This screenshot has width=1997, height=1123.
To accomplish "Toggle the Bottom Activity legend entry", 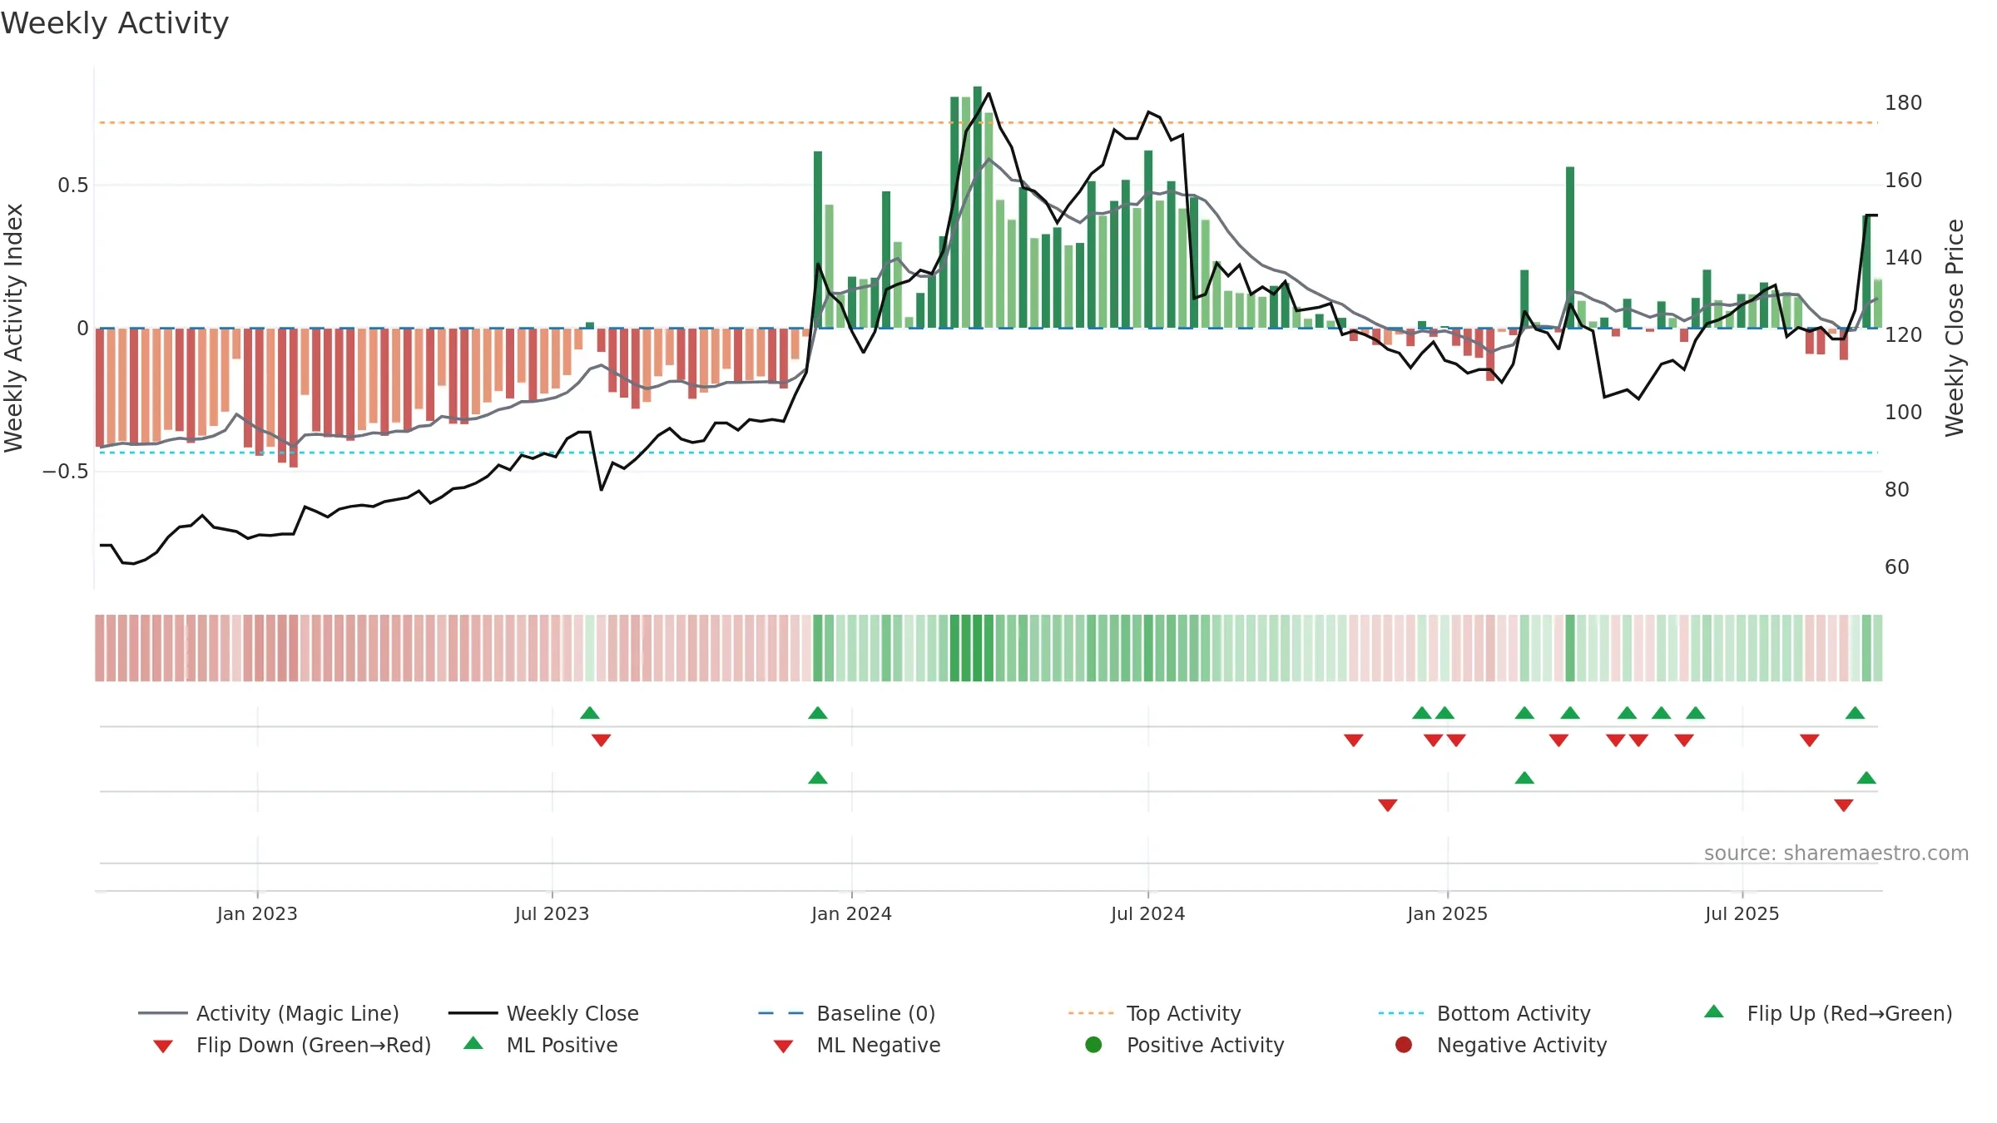I will (x=1484, y=1013).
